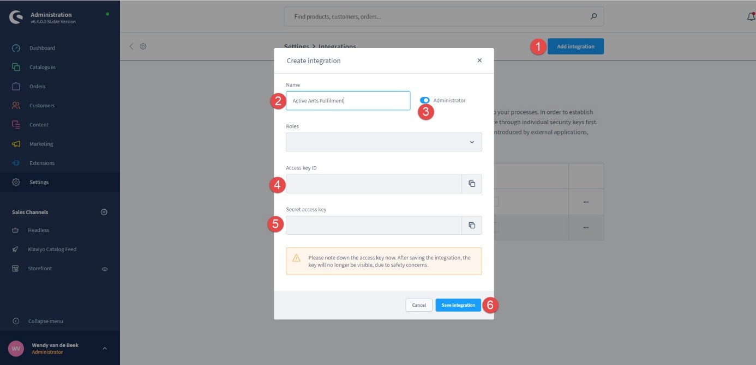The image size is (756, 365).
Task: Open the gear icon beside back arrow
Action: point(143,46)
